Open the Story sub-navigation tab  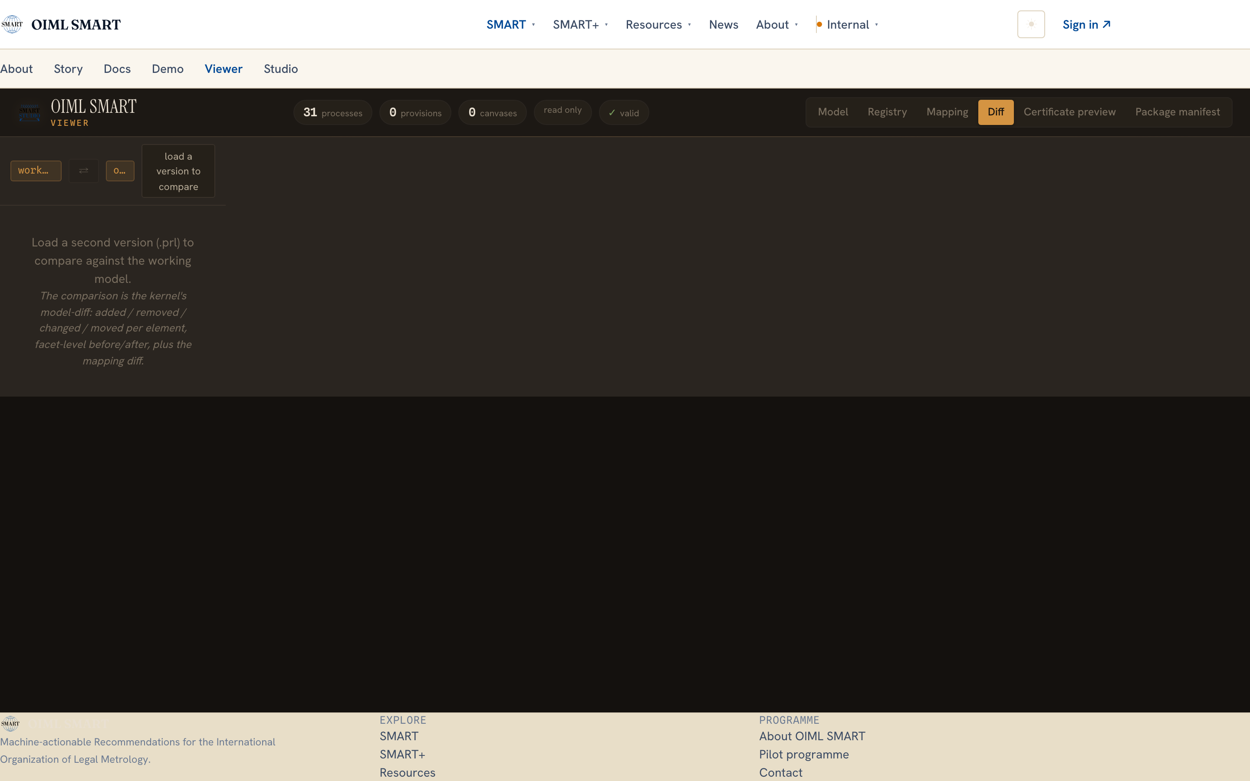tap(68, 69)
